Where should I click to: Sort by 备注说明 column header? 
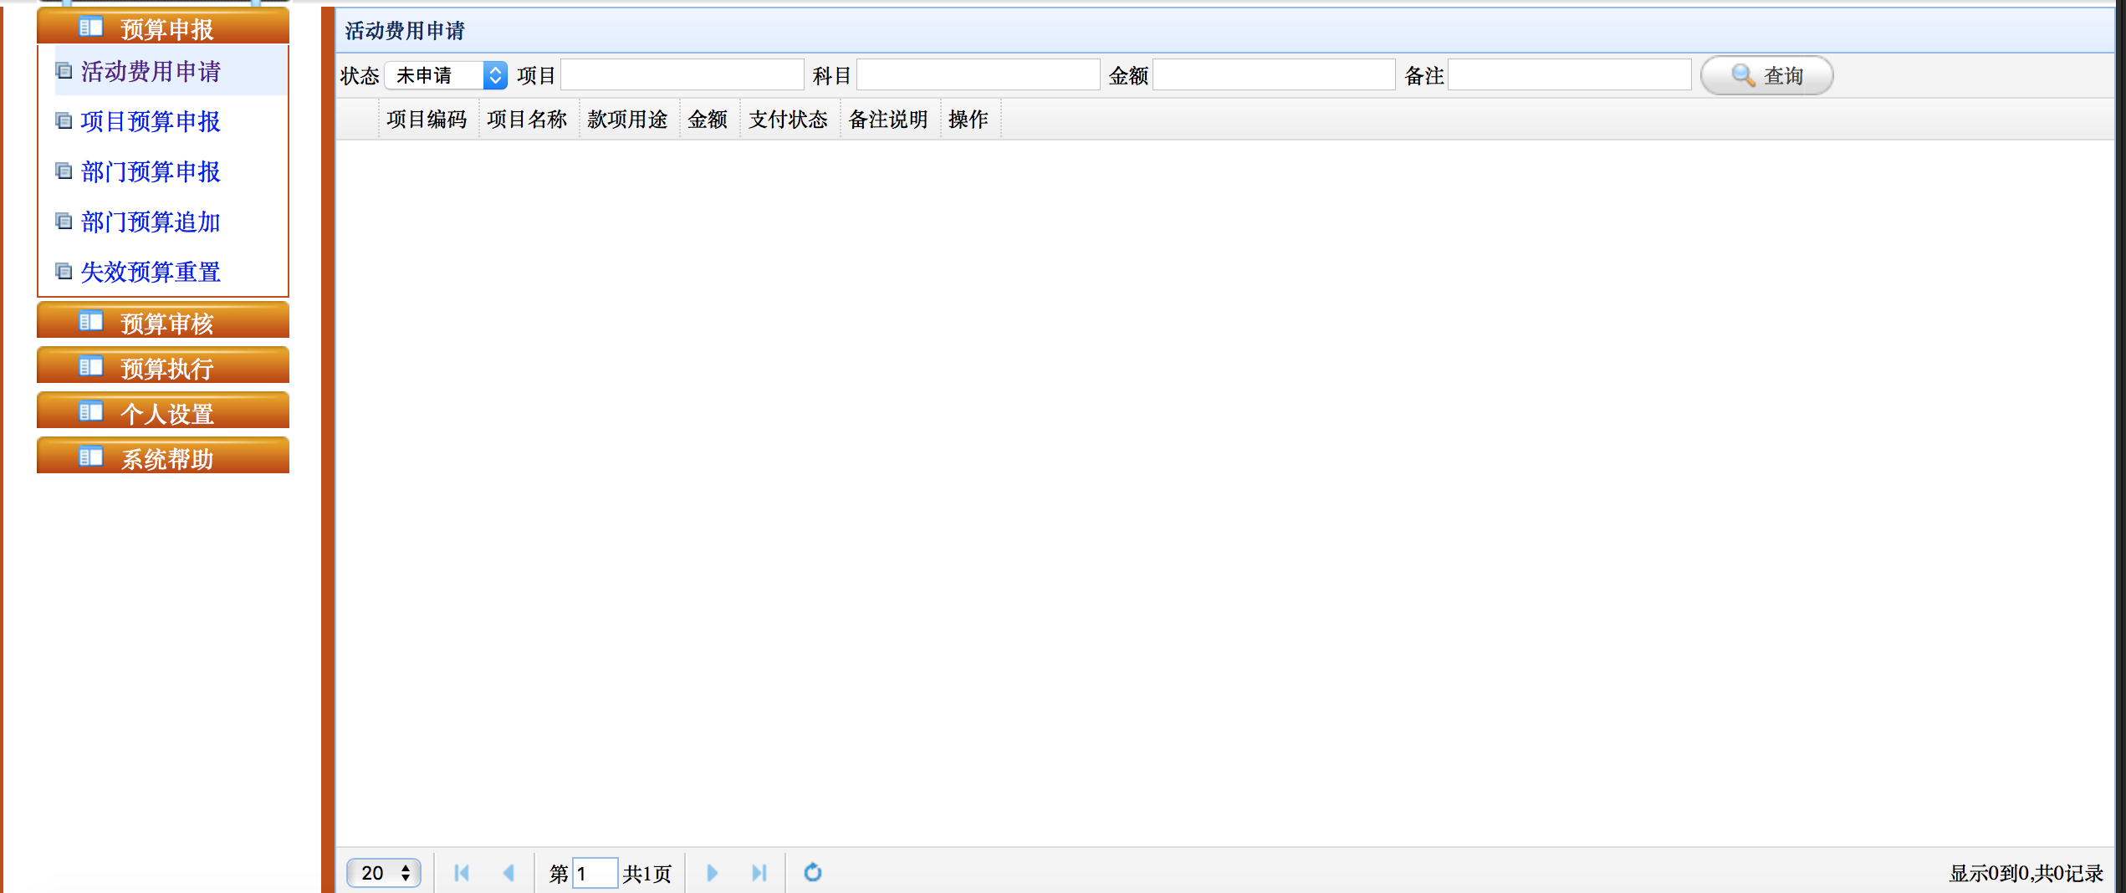[889, 120]
